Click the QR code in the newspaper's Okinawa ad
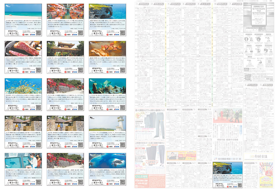The image size is (278, 189). tap(239, 185)
